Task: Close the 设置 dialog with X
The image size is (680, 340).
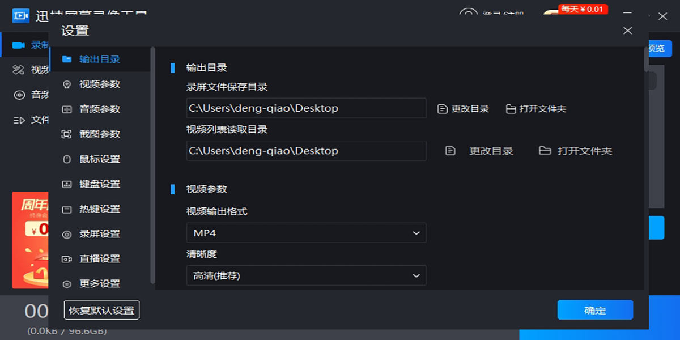Action: pos(627,31)
